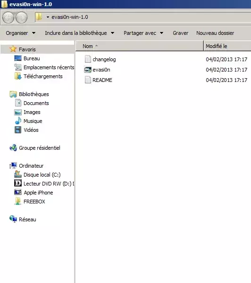Open the Vidéos library

click(31, 130)
